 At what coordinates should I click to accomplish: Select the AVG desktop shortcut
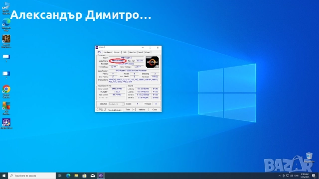click(x=6, y=108)
